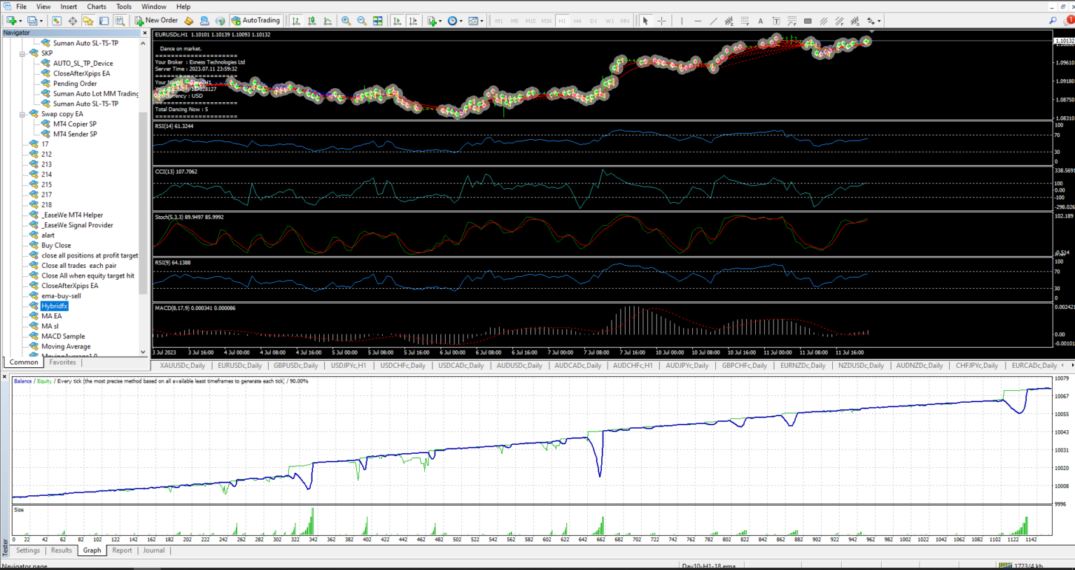
Task: Click the search magnifier in the top-right corner
Action: tap(1053, 20)
